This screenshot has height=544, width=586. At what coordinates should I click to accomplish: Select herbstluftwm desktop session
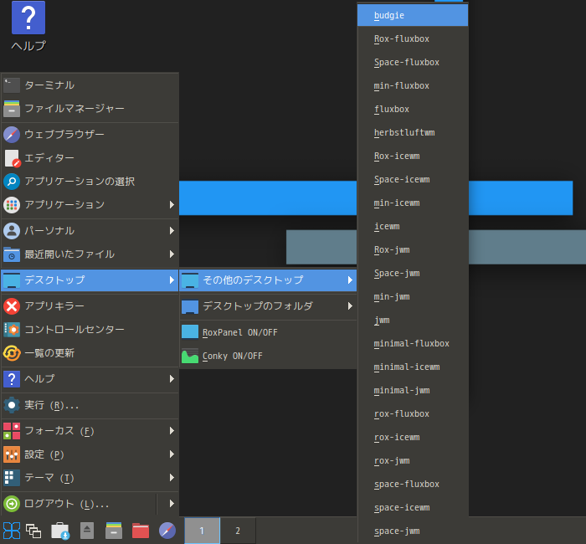[x=413, y=132]
